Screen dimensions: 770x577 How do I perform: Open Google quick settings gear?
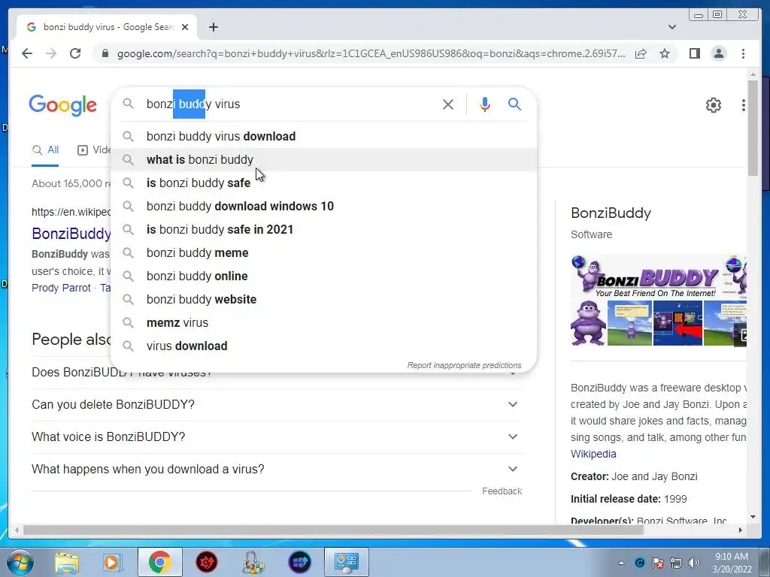(713, 105)
